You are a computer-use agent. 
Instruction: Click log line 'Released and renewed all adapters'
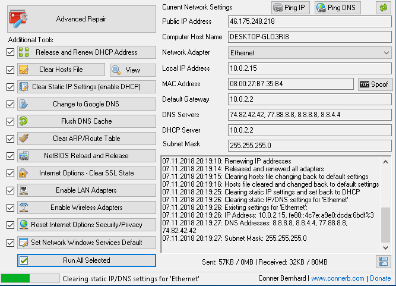pos(243,169)
